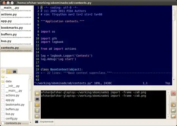The width and height of the screenshot is (177, 126).
Task: Close the window using red title bar button
Action: 4,3
